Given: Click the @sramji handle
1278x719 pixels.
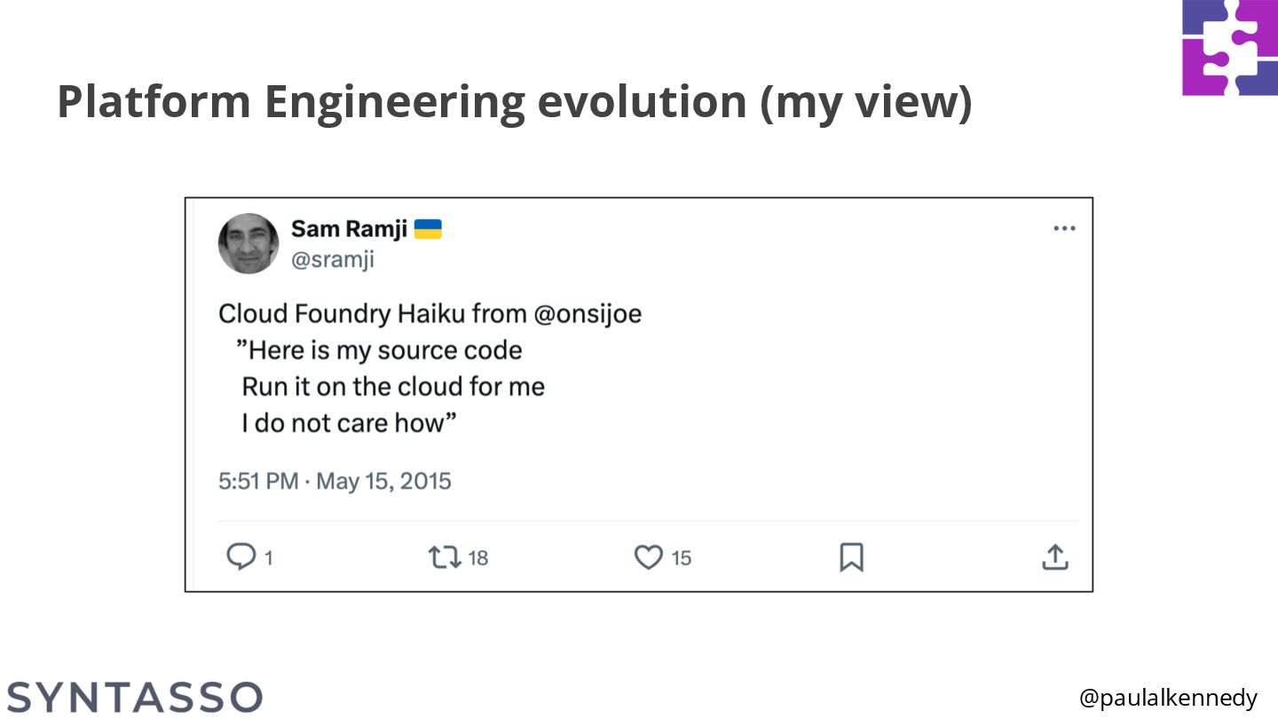Looking at the screenshot, I should click(333, 259).
